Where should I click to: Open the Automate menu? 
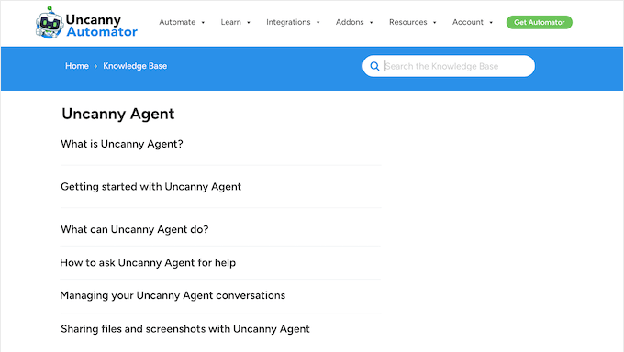tap(177, 22)
